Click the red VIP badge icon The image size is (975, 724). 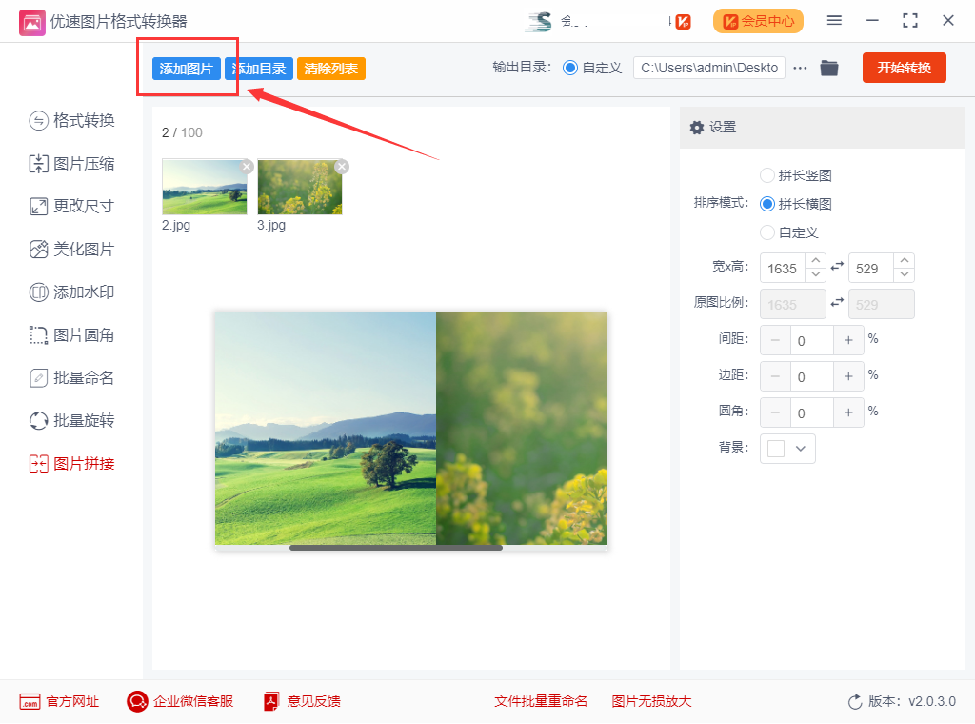click(x=683, y=22)
